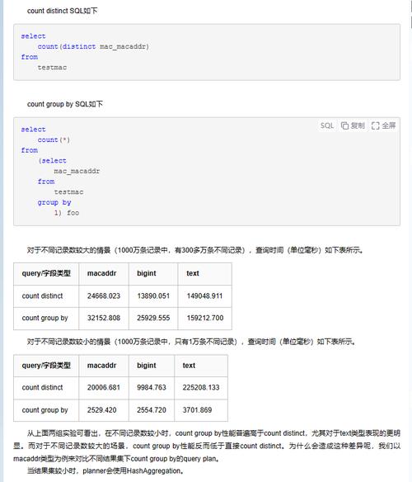Click the cell value 159212.700
412x482 pixels.
coord(205,318)
